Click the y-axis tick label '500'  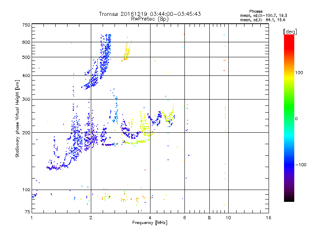pyautogui.click(x=26, y=57)
